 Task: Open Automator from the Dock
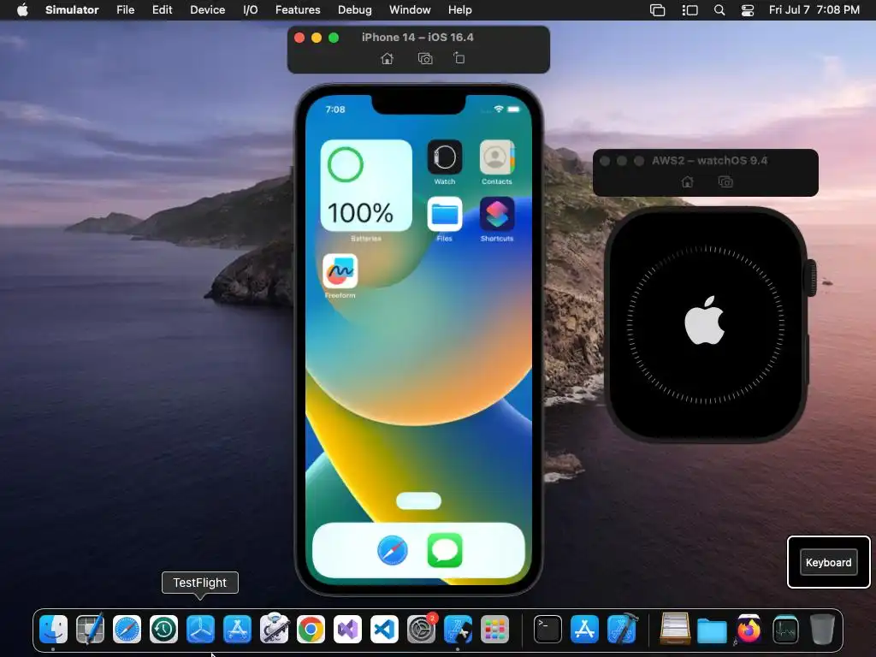point(275,630)
